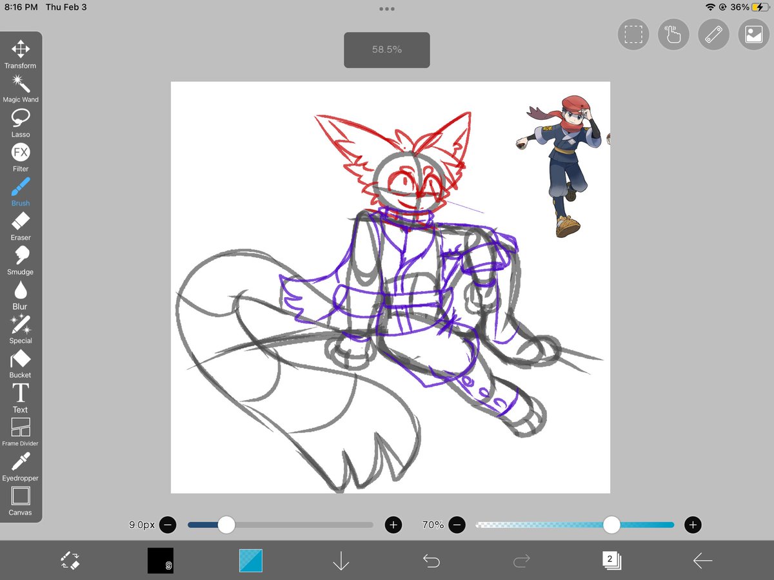Image resolution: width=774 pixels, height=580 pixels.
Task: Tap the battery status indicator
Action: point(759,7)
